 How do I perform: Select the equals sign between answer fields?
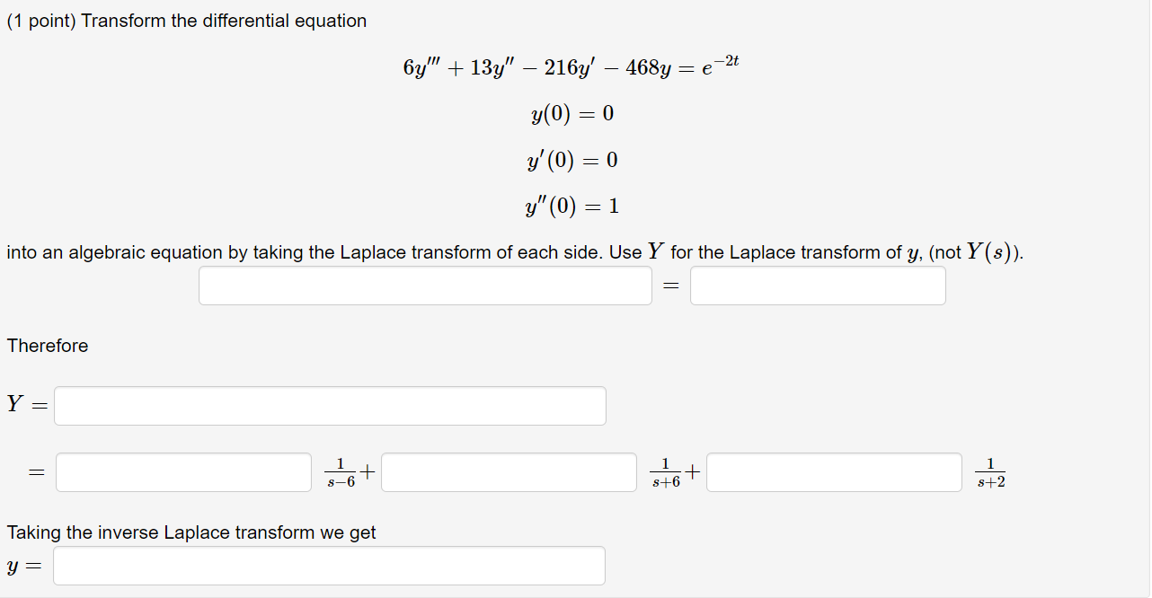click(669, 285)
